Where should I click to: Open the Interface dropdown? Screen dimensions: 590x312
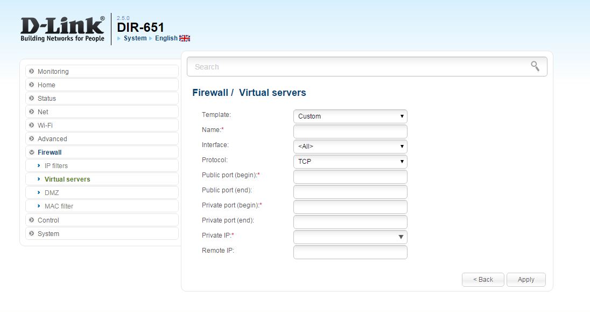coord(350,146)
